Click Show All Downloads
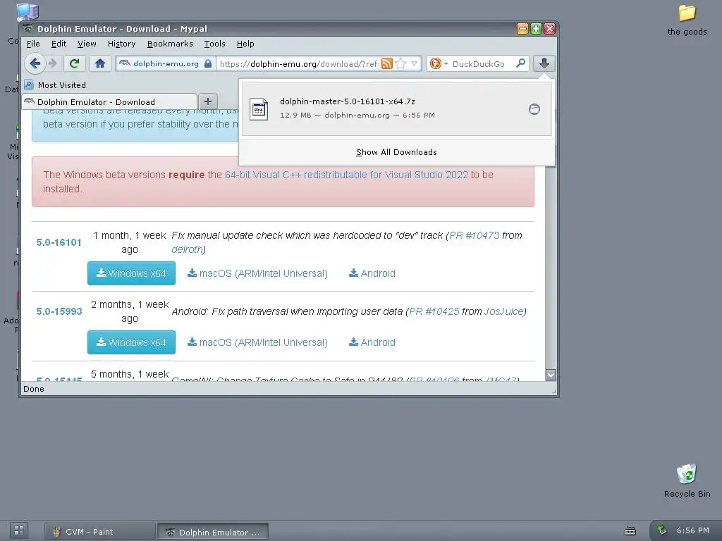The image size is (722, 541). [x=396, y=152]
